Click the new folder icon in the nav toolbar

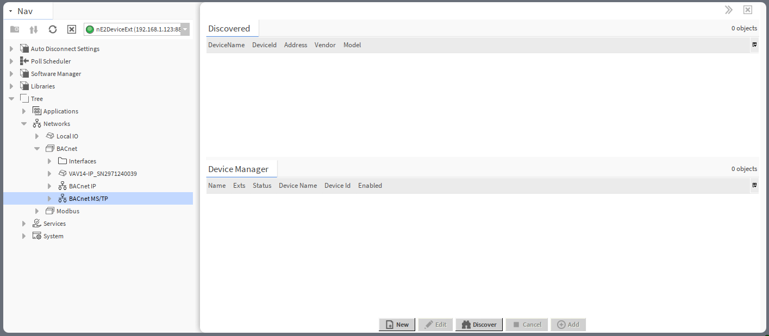point(14,29)
